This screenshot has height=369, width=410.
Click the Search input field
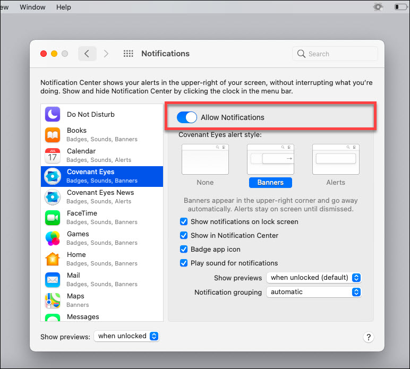point(335,54)
